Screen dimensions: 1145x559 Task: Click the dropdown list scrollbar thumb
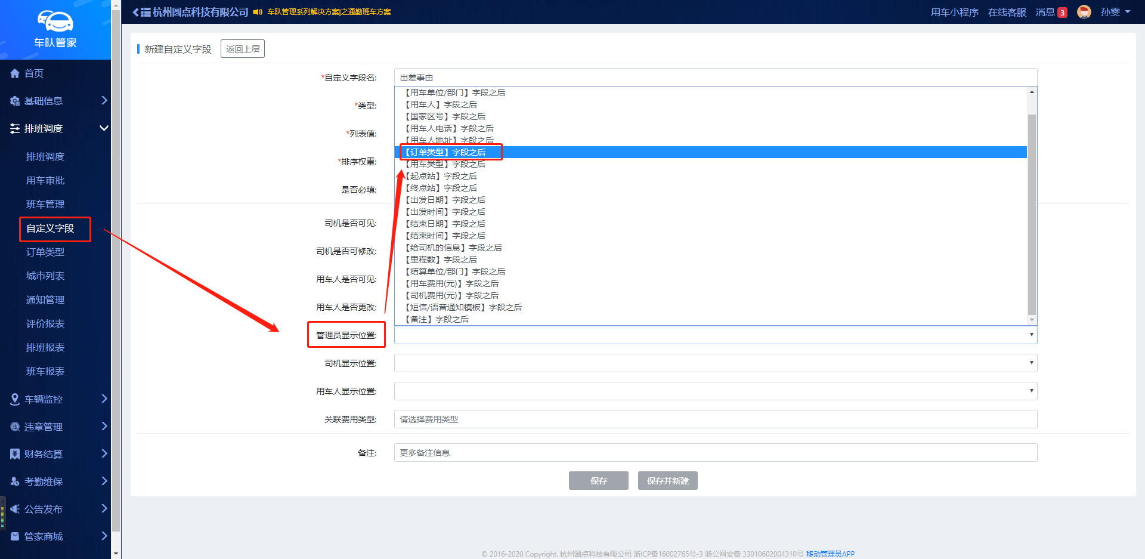pos(1032,214)
